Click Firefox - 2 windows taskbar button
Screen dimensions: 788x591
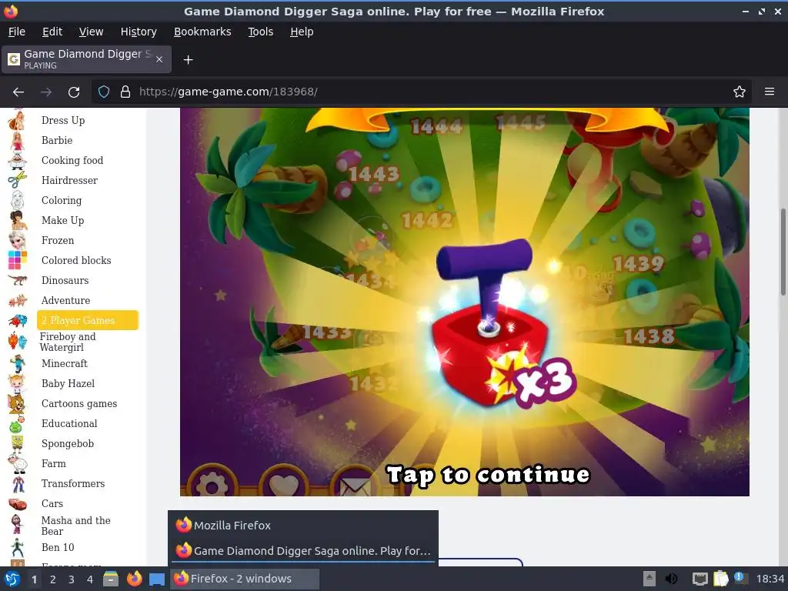pos(245,579)
